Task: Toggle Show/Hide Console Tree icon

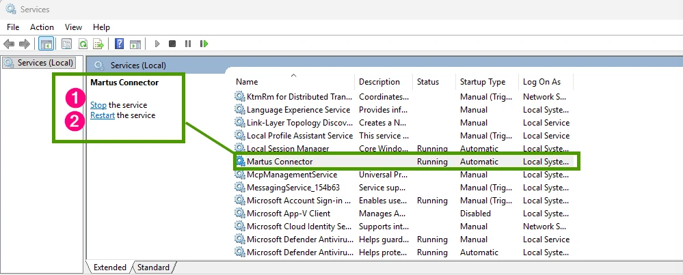Action: coord(46,44)
